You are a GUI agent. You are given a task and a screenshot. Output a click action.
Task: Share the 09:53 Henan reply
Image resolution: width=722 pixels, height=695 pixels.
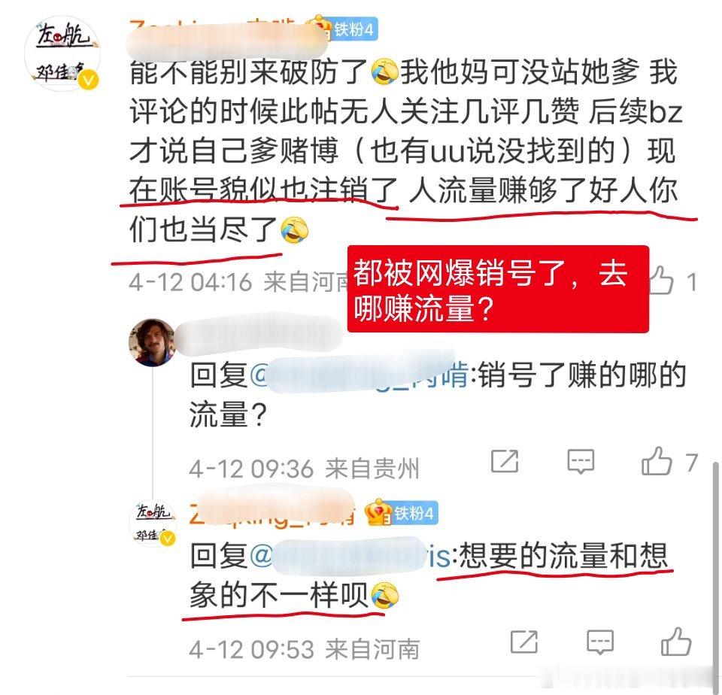524,642
